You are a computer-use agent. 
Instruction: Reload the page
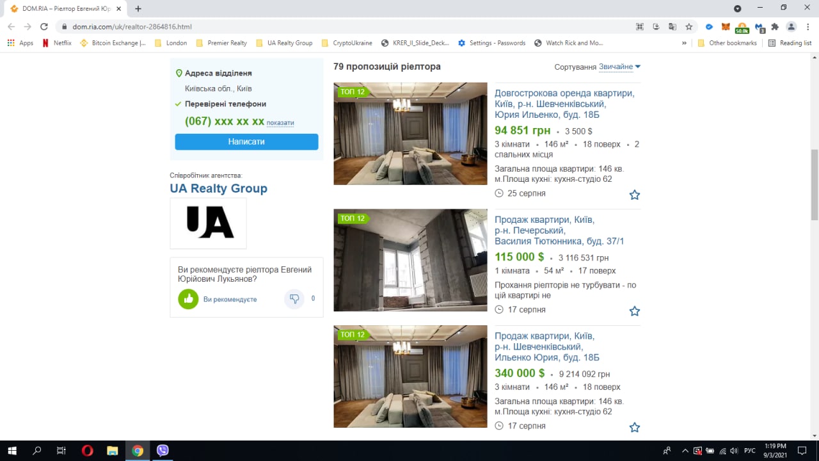(44, 26)
